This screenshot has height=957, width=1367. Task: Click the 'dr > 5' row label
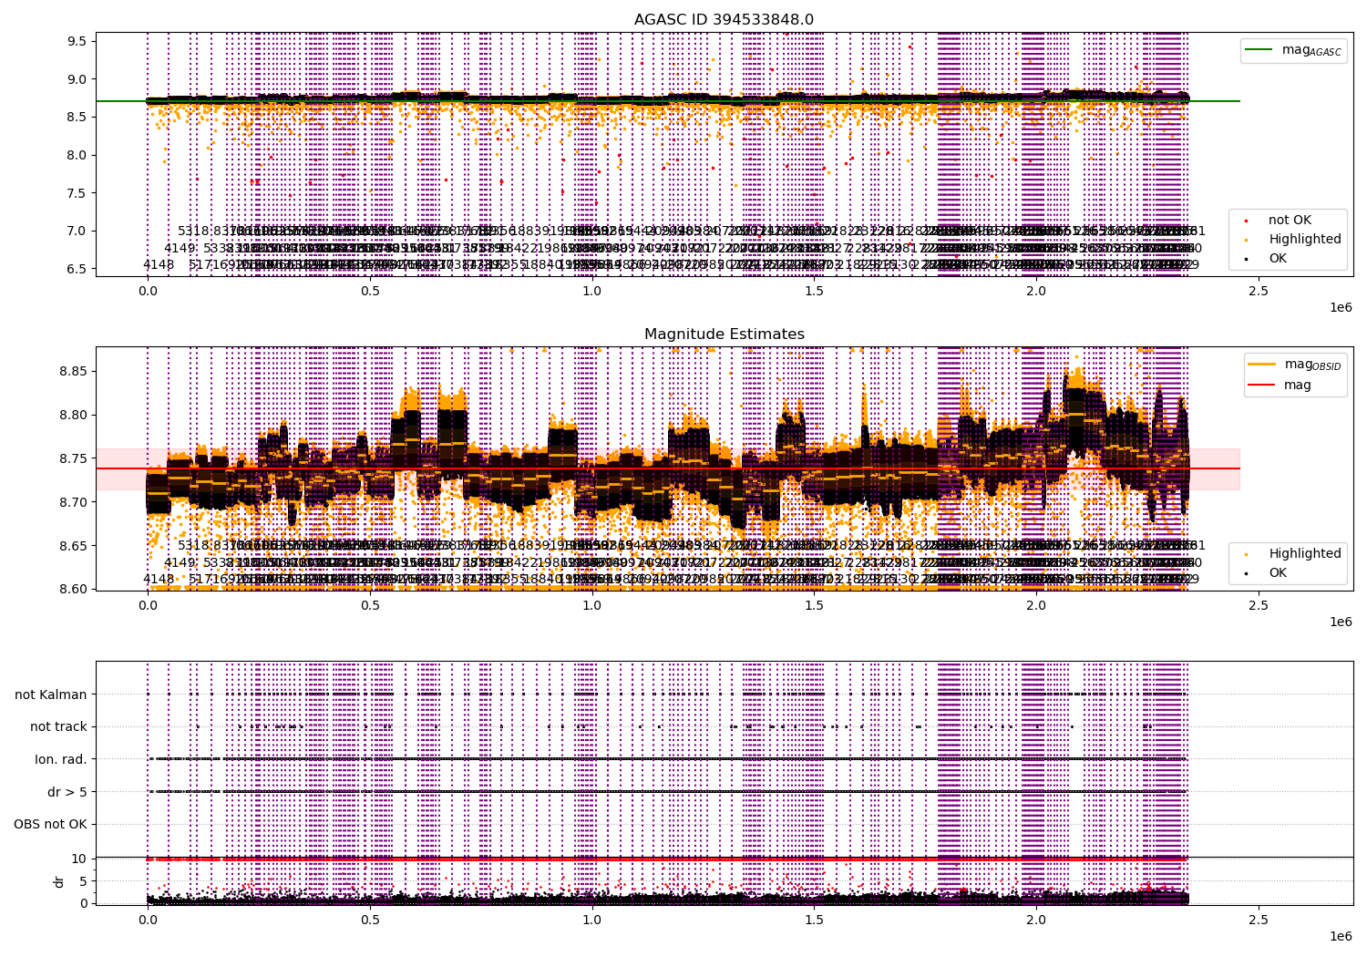coord(67,792)
